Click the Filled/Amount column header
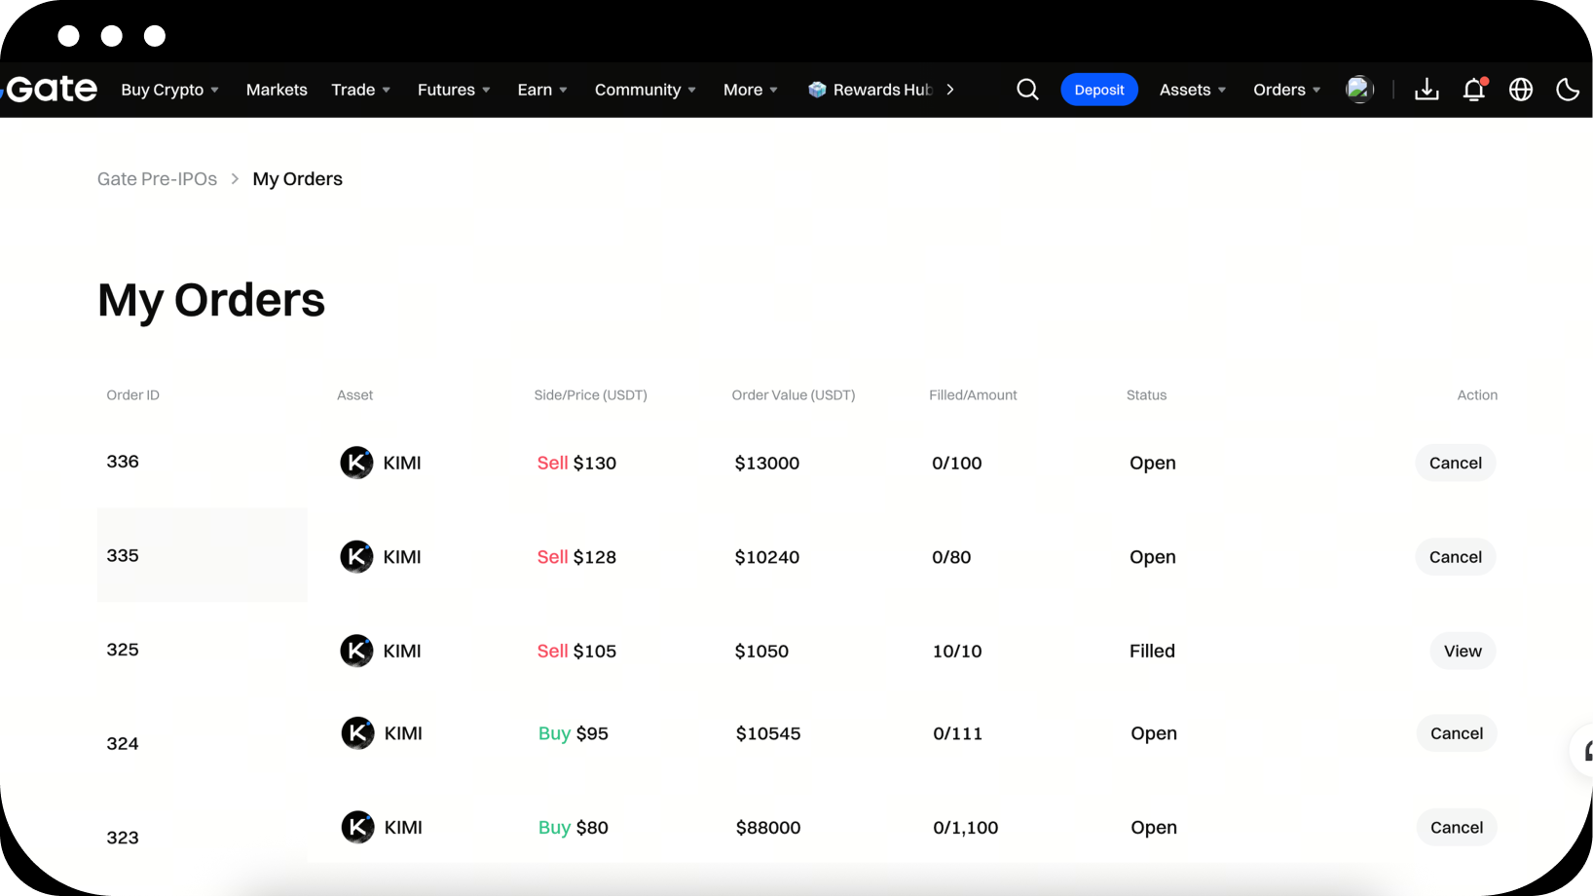This screenshot has height=896, width=1593. (973, 395)
